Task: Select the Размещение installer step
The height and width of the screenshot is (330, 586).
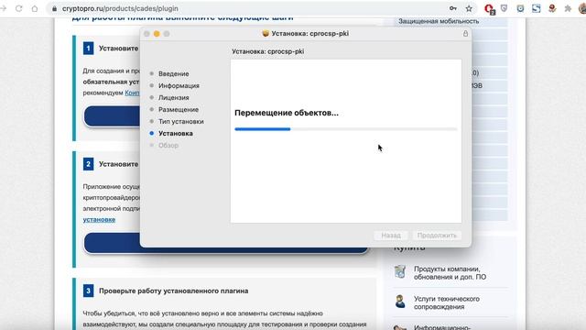Action: (x=179, y=110)
